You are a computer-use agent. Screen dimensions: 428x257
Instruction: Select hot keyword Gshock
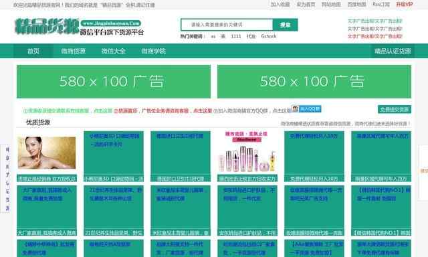tap(269, 36)
